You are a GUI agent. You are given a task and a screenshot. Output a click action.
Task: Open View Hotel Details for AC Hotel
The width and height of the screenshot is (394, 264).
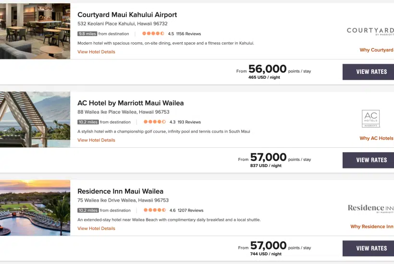[96, 140]
